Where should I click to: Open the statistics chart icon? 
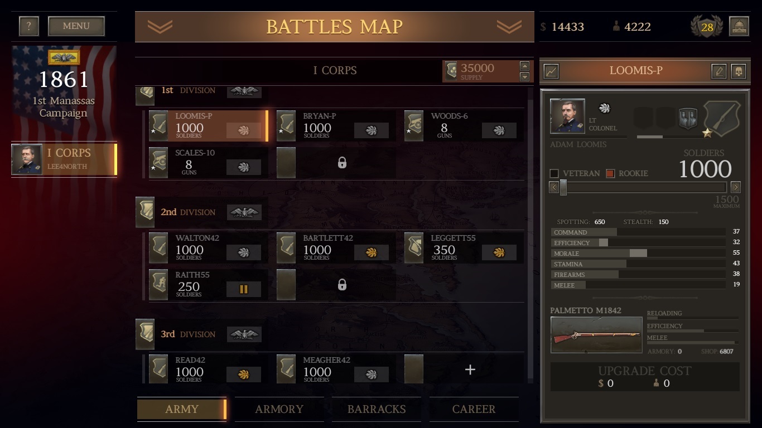pos(551,71)
